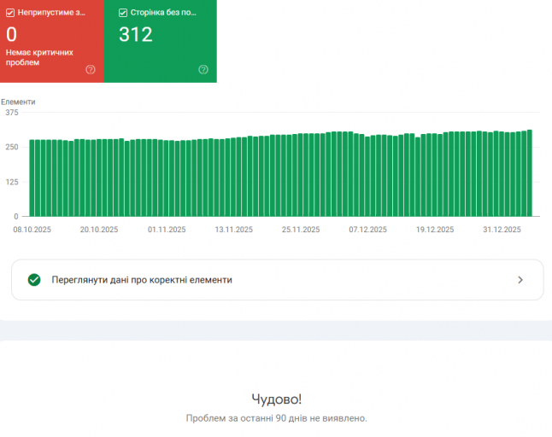Click the Немає критичних проблем text
This screenshot has height=437, width=552.
click(x=39, y=57)
